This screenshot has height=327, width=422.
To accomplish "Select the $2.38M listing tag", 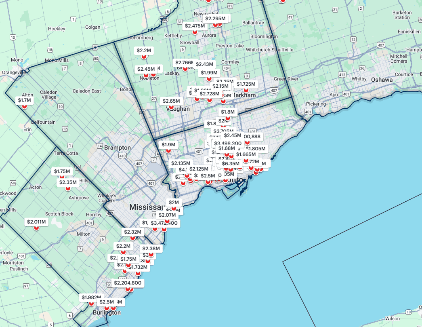I will click(x=151, y=249).
